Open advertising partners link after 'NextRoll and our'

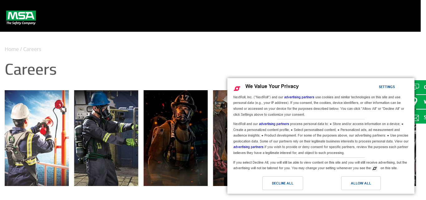click(274, 124)
